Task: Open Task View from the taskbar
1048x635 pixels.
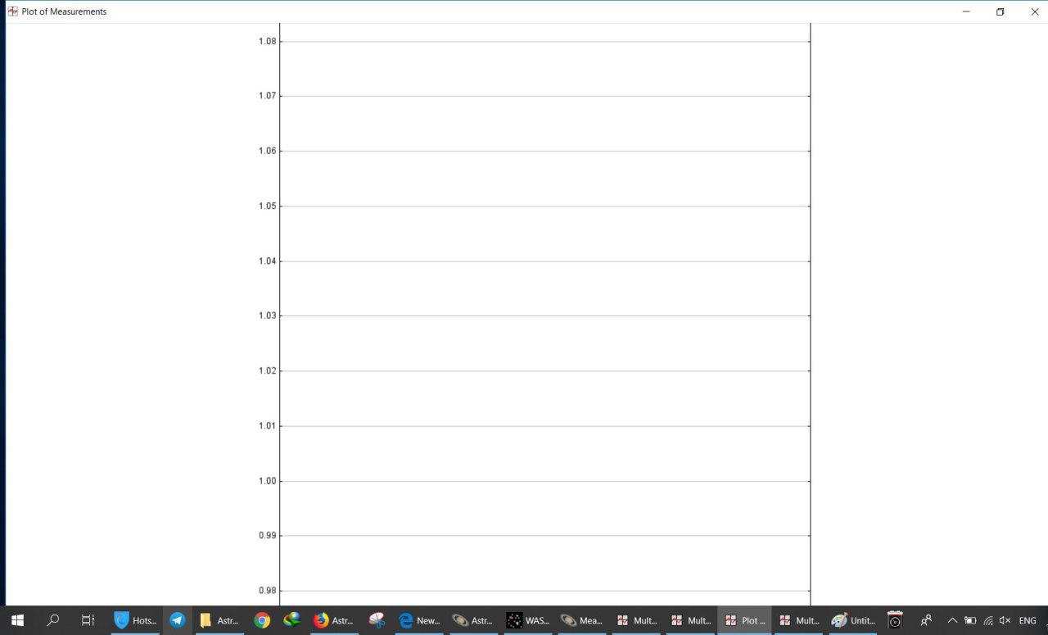Action: click(x=88, y=620)
